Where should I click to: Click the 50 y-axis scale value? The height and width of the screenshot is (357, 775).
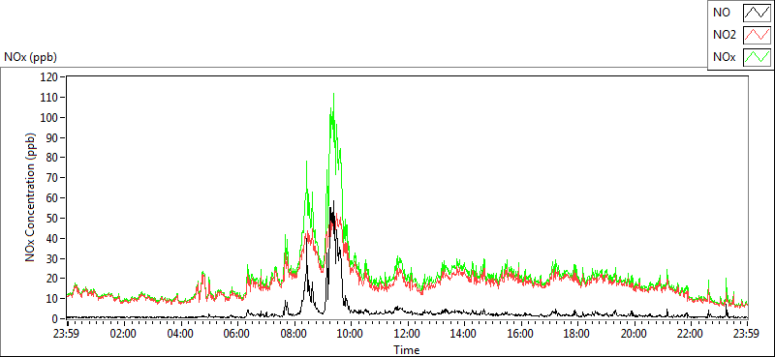click(53, 219)
